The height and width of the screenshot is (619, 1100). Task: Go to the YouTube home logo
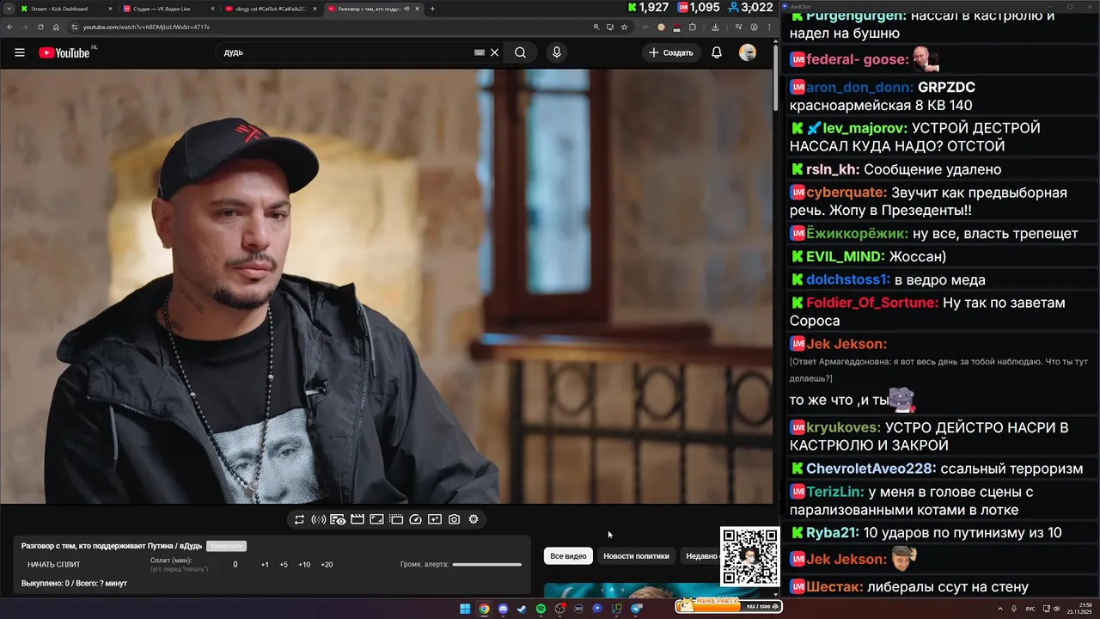point(65,52)
